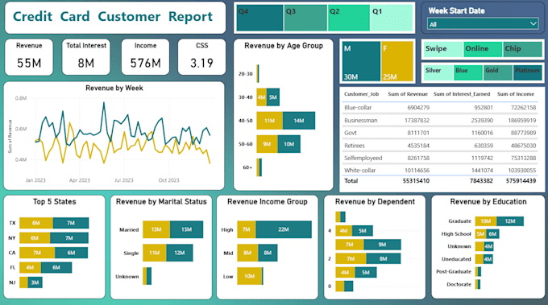Click the CSS 3.19 card

[201, 57]
